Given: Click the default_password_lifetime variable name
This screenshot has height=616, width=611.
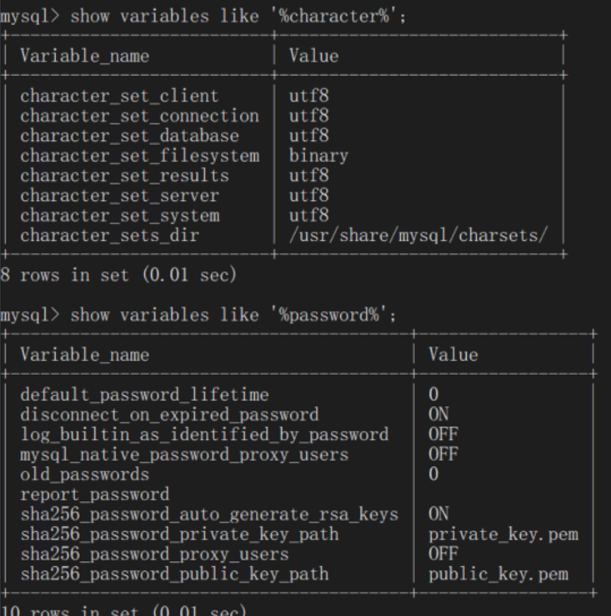Looking at the screenshot, I should click(x=144, y=394).
